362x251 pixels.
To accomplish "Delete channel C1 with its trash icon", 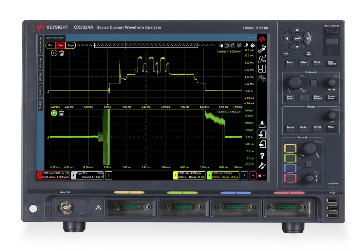I will pyautogui.click(x=62, y=53).
